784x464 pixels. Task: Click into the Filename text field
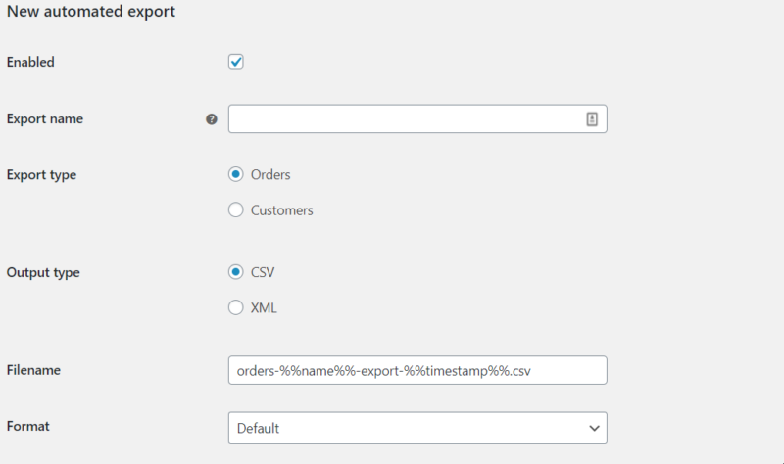pos(417,370)
